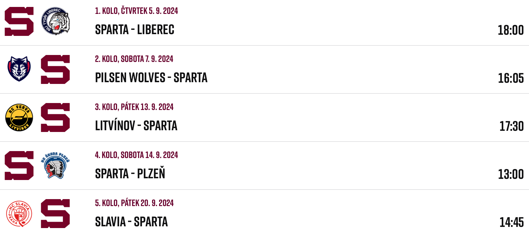
Task: Click Sparta logo beside Pilsen Wolves logo
Action: coord(55,69)
